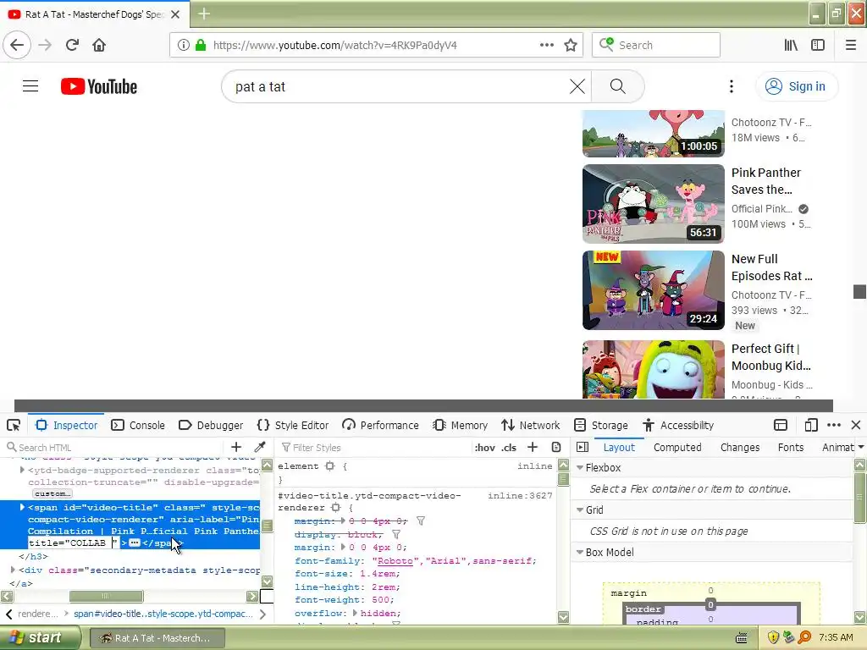This screenshot has width=867, height=650.
Task: Switch to the Console tab
Action: click(138, 425)
